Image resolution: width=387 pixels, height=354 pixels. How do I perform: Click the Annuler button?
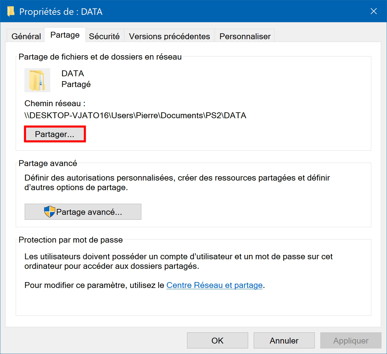(x=284, y=340)
